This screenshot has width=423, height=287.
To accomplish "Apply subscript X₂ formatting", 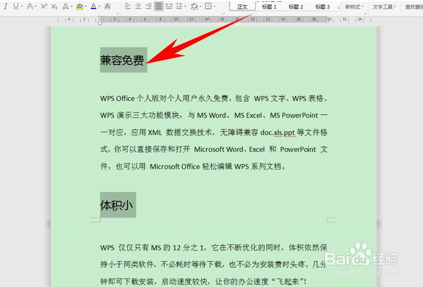I will coord(54,6).
